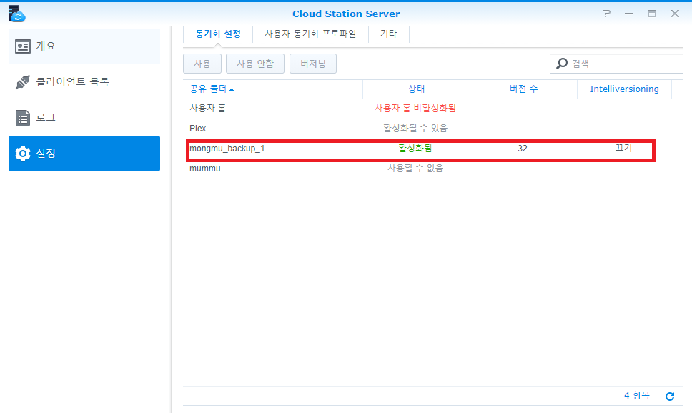
Task: Minimize the Cloud Station Server window
Action: [x=629, y=14]
